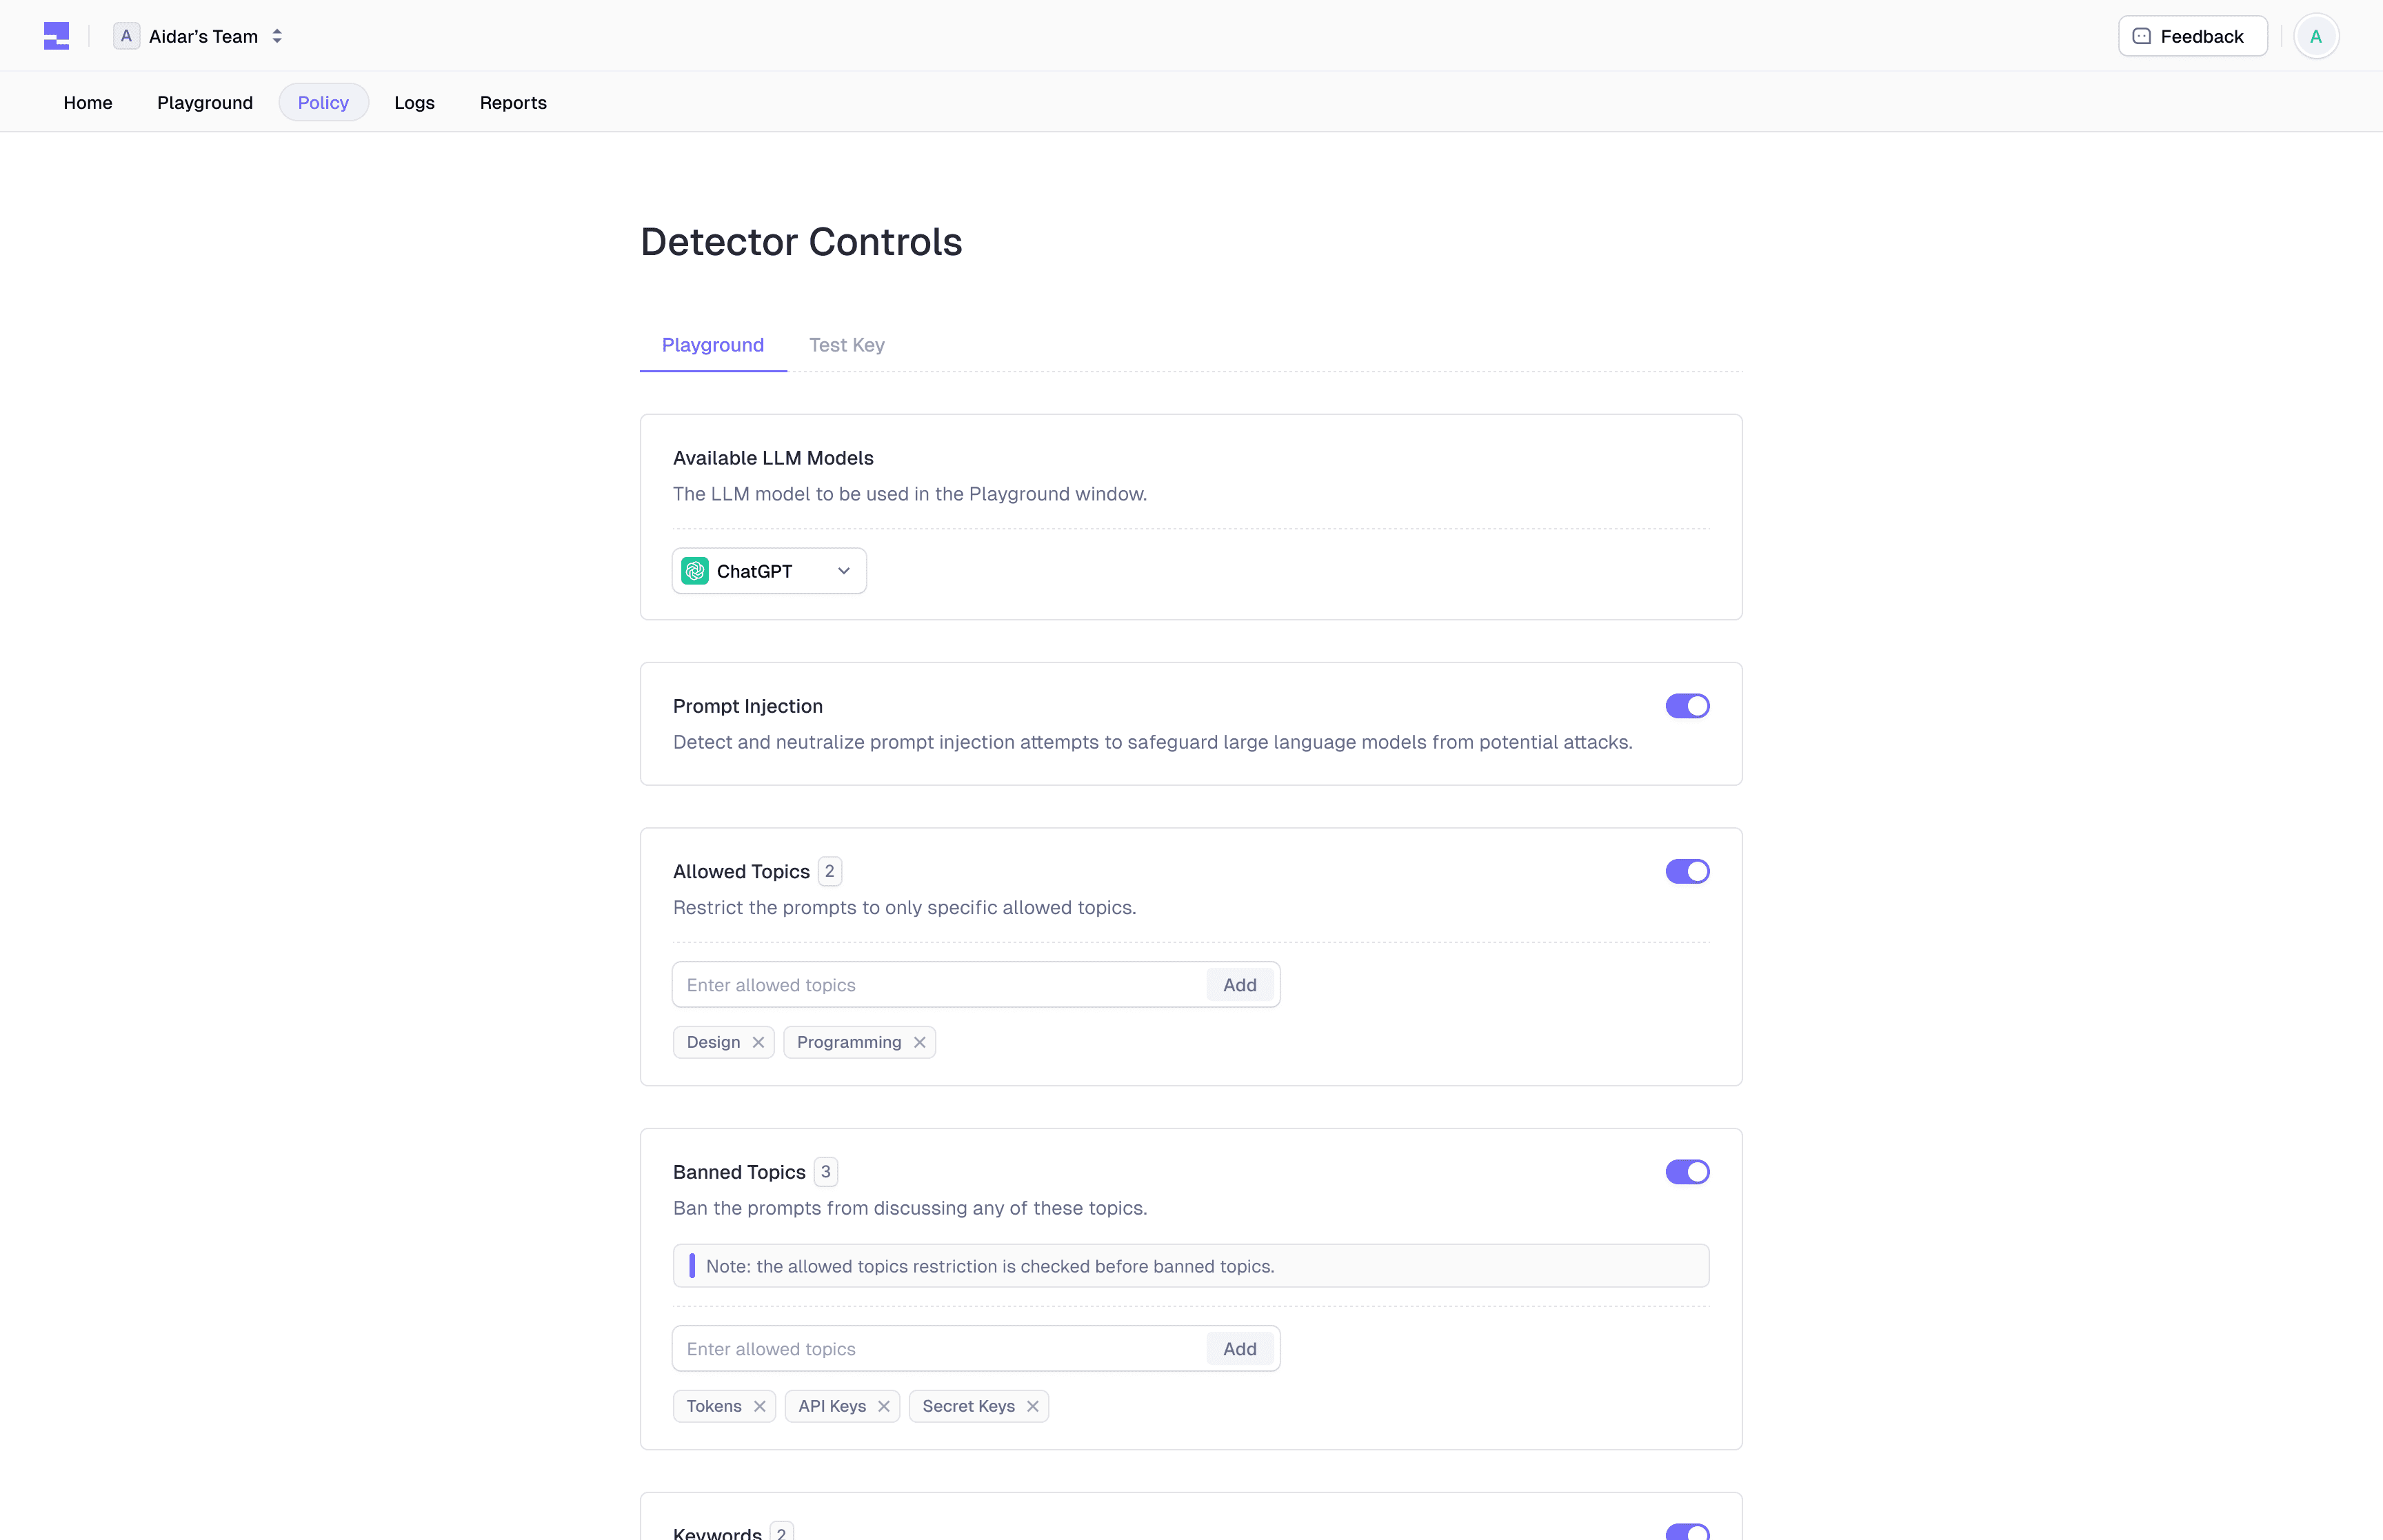Remove the API Keys banned tag
The height and width of the screenshot is (1540, 2383).
pyautogui.click(x=883, y=1406)
